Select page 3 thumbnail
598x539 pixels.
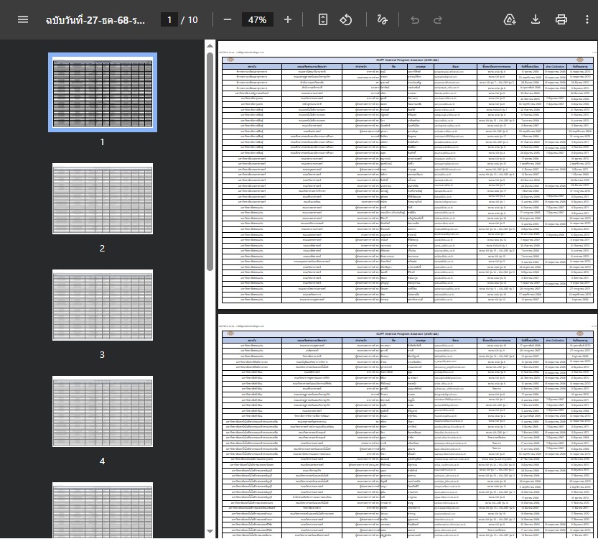coord(103,305)
